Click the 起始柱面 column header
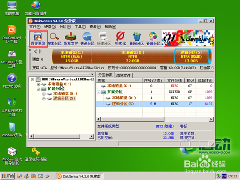240x180 pixels. (205, 80)
